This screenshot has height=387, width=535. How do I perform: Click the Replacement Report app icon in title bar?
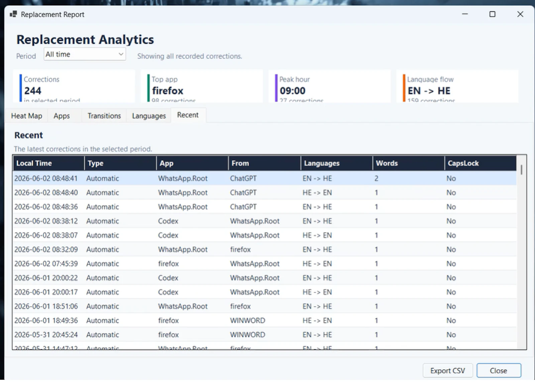tap(13, 14)
